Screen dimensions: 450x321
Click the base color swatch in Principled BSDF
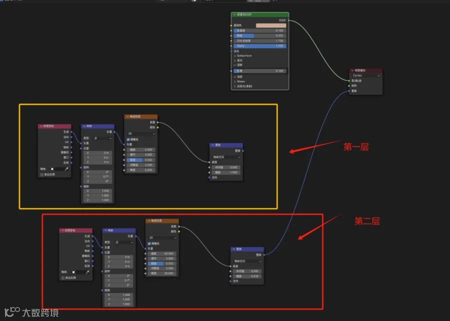tap(271, 25)
